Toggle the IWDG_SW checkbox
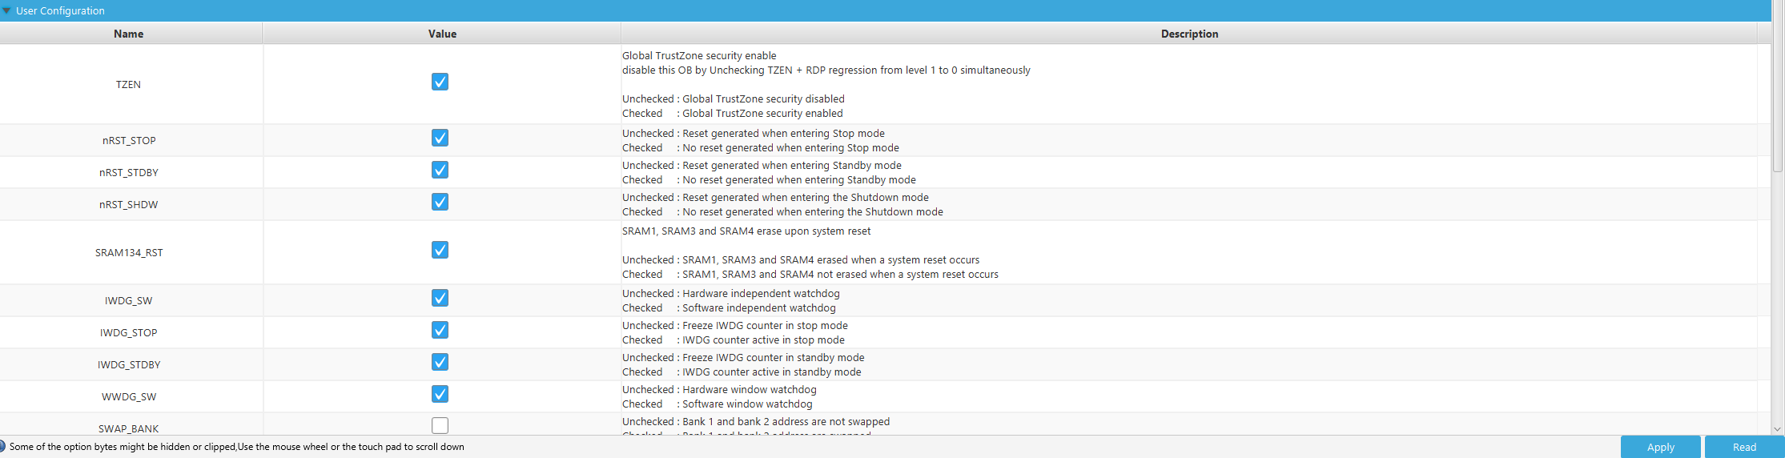The height and width of the screenshot is (458, 1785). click(440, 298)
